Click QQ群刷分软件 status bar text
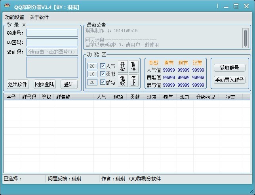Screen dimensions: 255x195 (145, 179)
